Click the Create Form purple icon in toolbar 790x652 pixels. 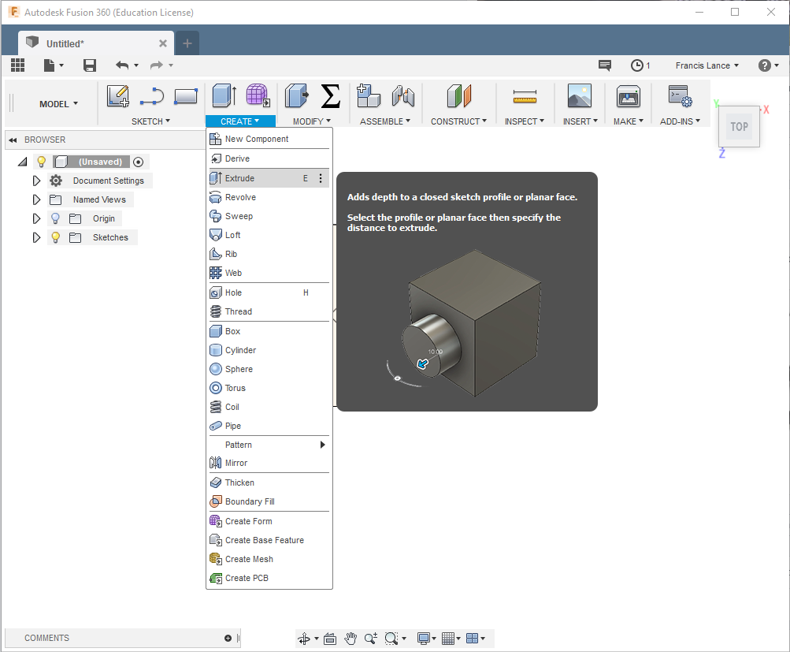258,96
